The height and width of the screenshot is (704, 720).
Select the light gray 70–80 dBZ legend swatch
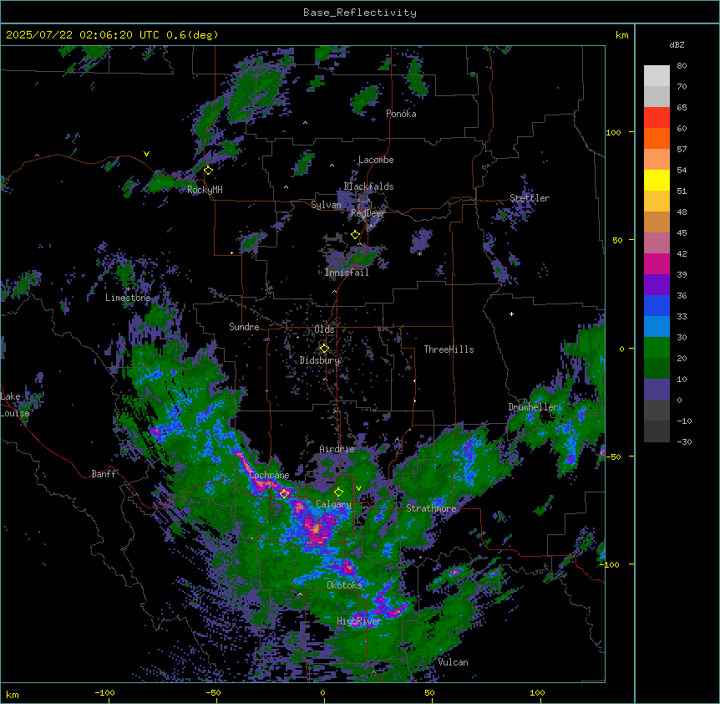(x=657, y=76)
